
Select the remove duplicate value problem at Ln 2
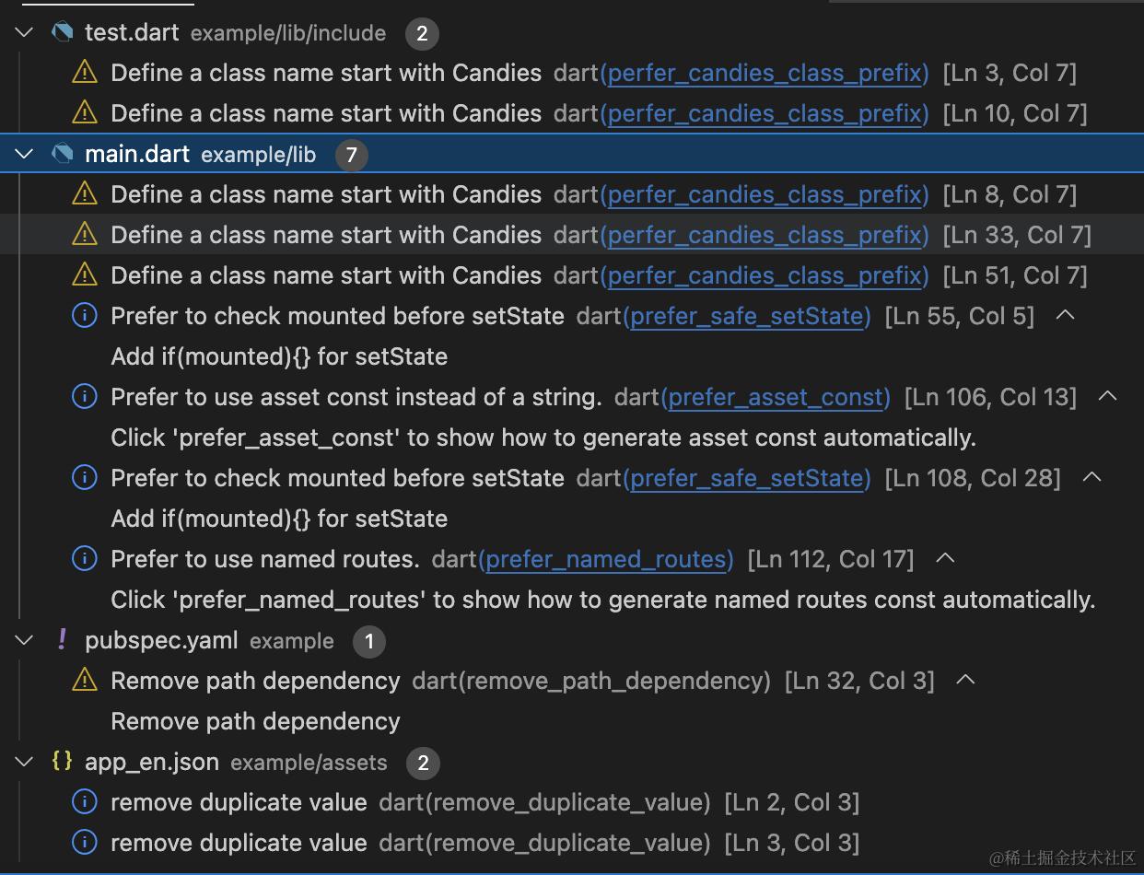[x=239, y=802]
